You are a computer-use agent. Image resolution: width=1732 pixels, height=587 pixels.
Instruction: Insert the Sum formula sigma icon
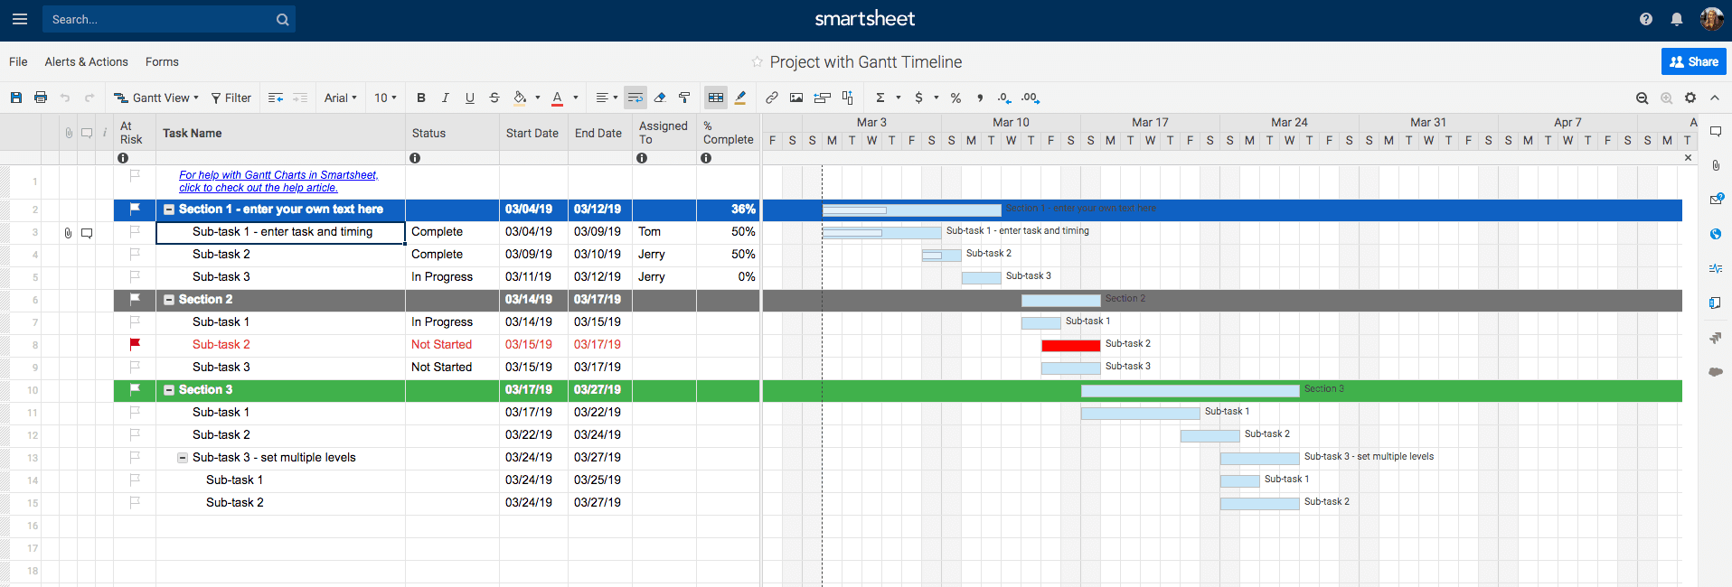point(880,98)
